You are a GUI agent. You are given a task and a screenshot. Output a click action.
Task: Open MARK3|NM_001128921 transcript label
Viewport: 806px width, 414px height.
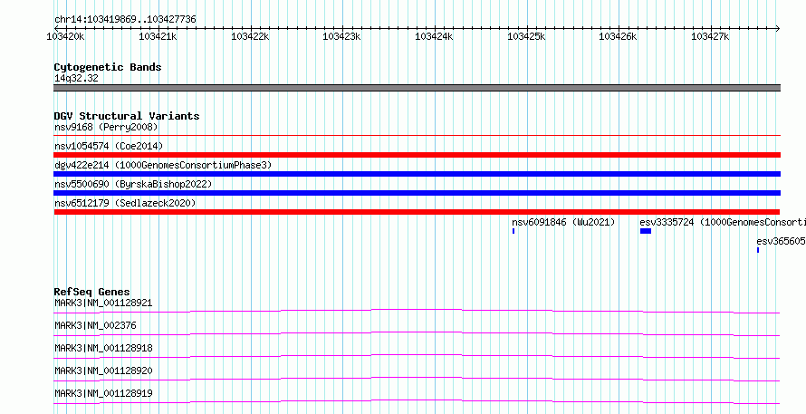click(103, 303)
